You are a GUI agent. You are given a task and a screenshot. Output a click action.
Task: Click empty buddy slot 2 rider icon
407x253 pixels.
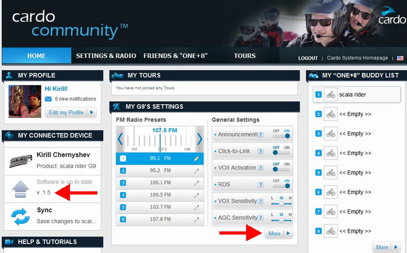331,114
